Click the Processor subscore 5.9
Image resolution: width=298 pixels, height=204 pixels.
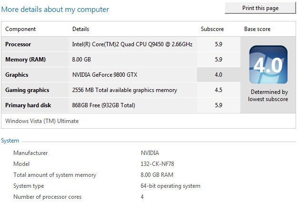click(x=219, y=44)
